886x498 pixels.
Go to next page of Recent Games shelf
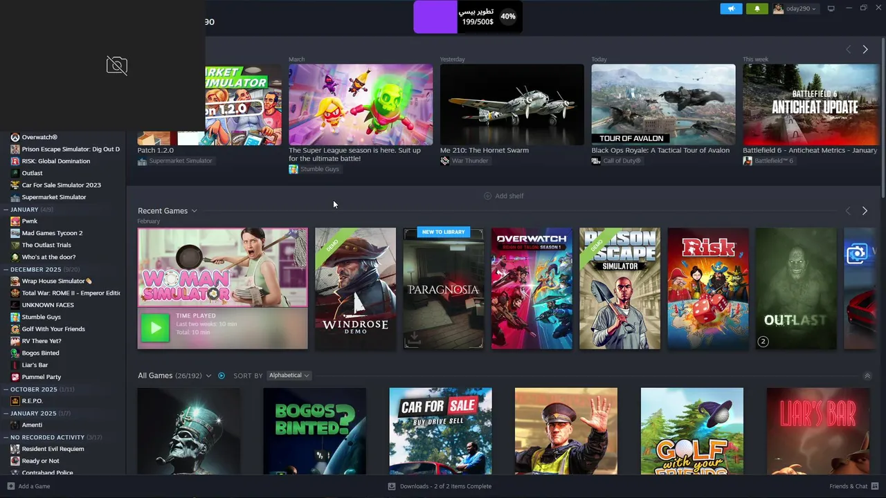[865, 210]
